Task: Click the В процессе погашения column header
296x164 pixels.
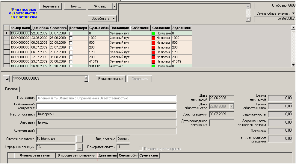Action: [76, 156]
